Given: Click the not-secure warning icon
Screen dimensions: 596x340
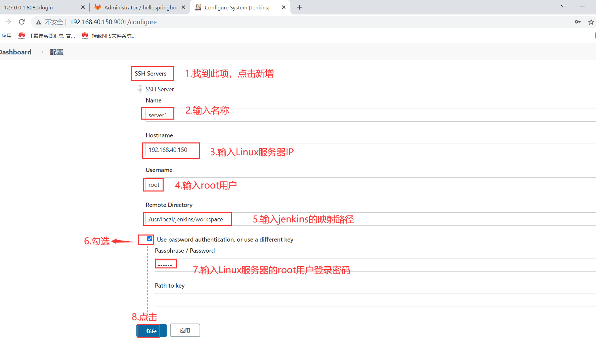Looking at the screenshot, I should (39, 22).
